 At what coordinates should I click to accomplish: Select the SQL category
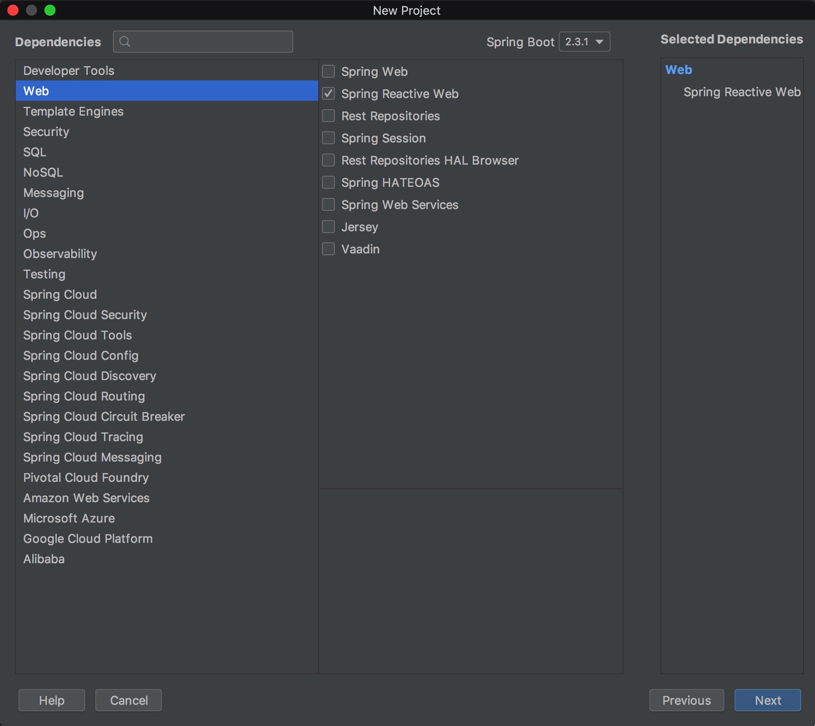167,152
